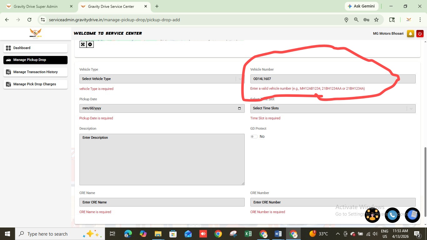Screen dimensions: 427x240
Task: Click the notepad floating icon
Action: [413, 215]
